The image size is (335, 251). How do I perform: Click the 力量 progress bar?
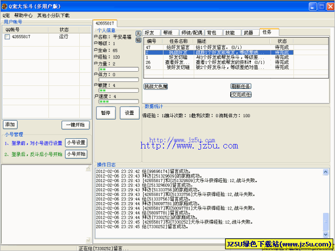click(x=119, y=69)
